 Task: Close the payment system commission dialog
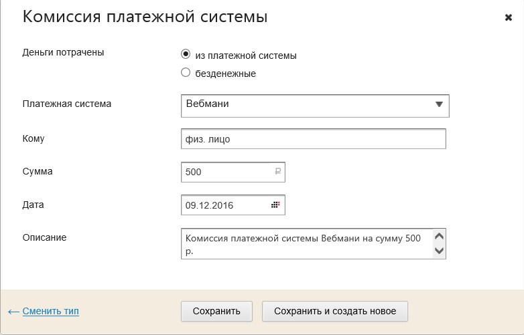point(508,17)
